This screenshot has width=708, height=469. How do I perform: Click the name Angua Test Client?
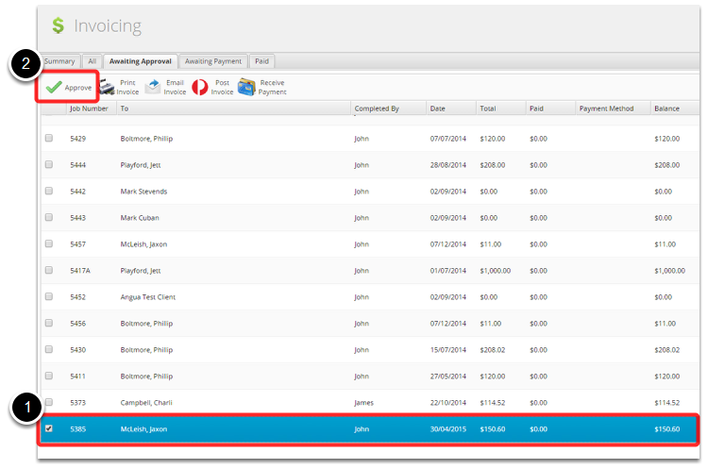pyautogui.click(x=147, y=297)
